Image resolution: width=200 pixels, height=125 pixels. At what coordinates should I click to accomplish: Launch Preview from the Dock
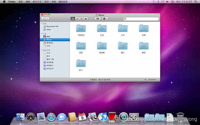[92, 117]
